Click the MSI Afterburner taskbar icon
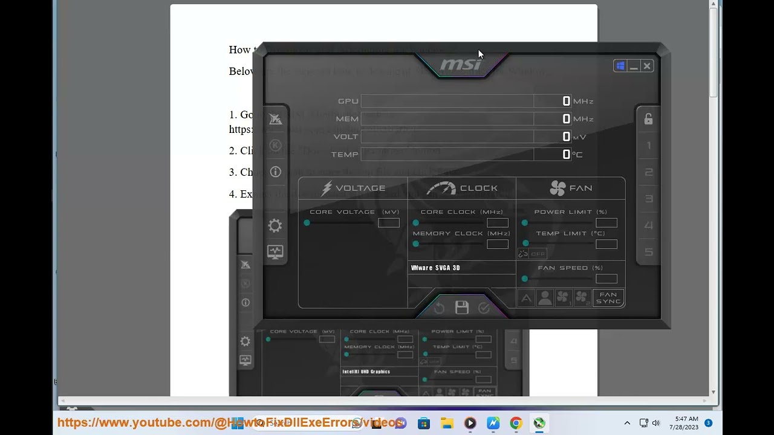 coord(539,423)
